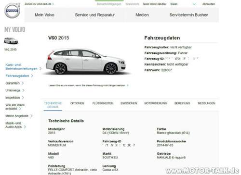Select the Technische Details tab
This screenshot has width=241, height=175.
[x=53, y=105]
